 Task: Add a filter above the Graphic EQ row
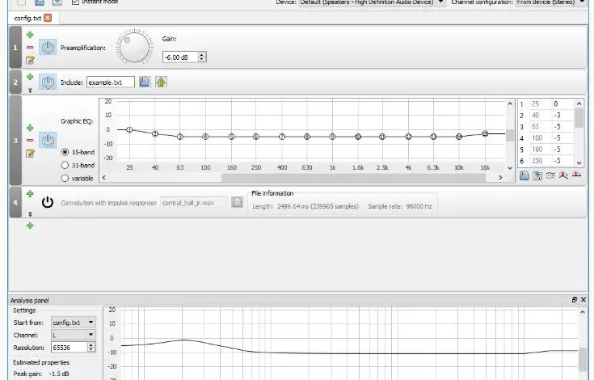click(x=30, y=128)
